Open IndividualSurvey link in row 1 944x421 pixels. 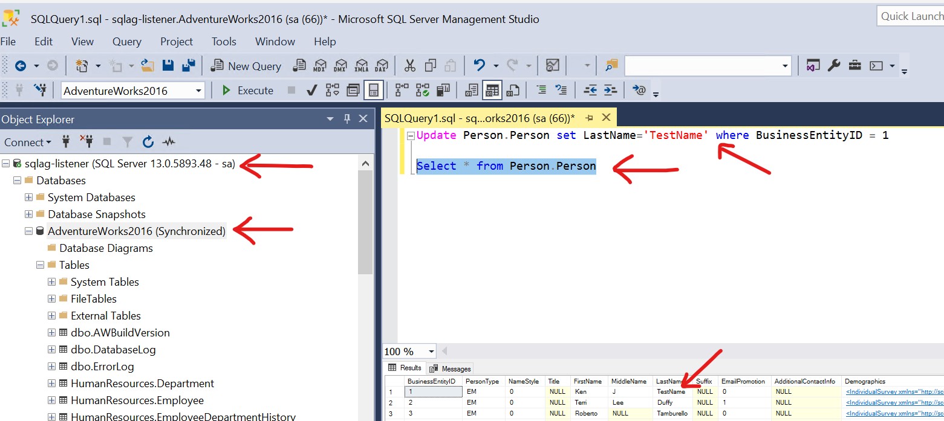(x=894, y=391)
